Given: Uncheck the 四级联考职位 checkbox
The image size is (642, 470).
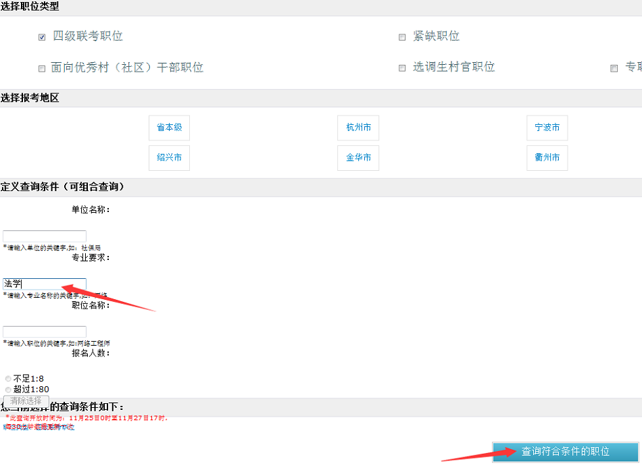Looking at the screenshot, I should coord(42,38).
